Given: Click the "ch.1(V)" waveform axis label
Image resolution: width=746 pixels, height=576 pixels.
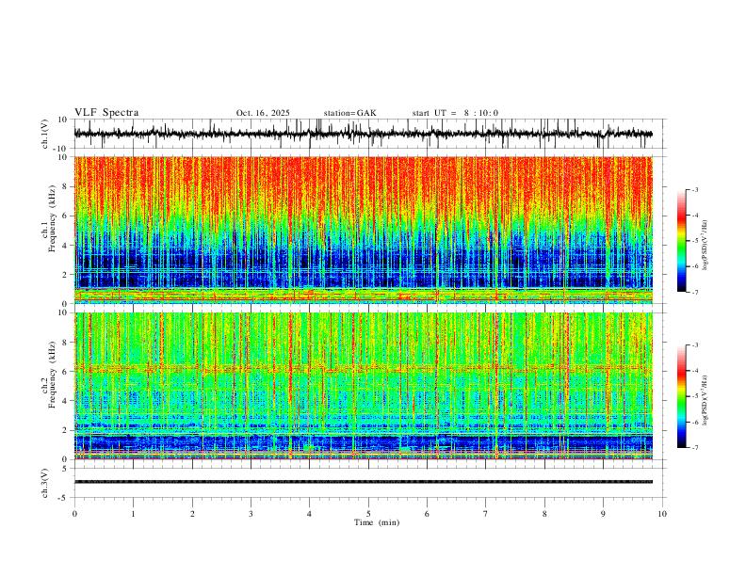Looking at the screenshot, I should 45,134.
